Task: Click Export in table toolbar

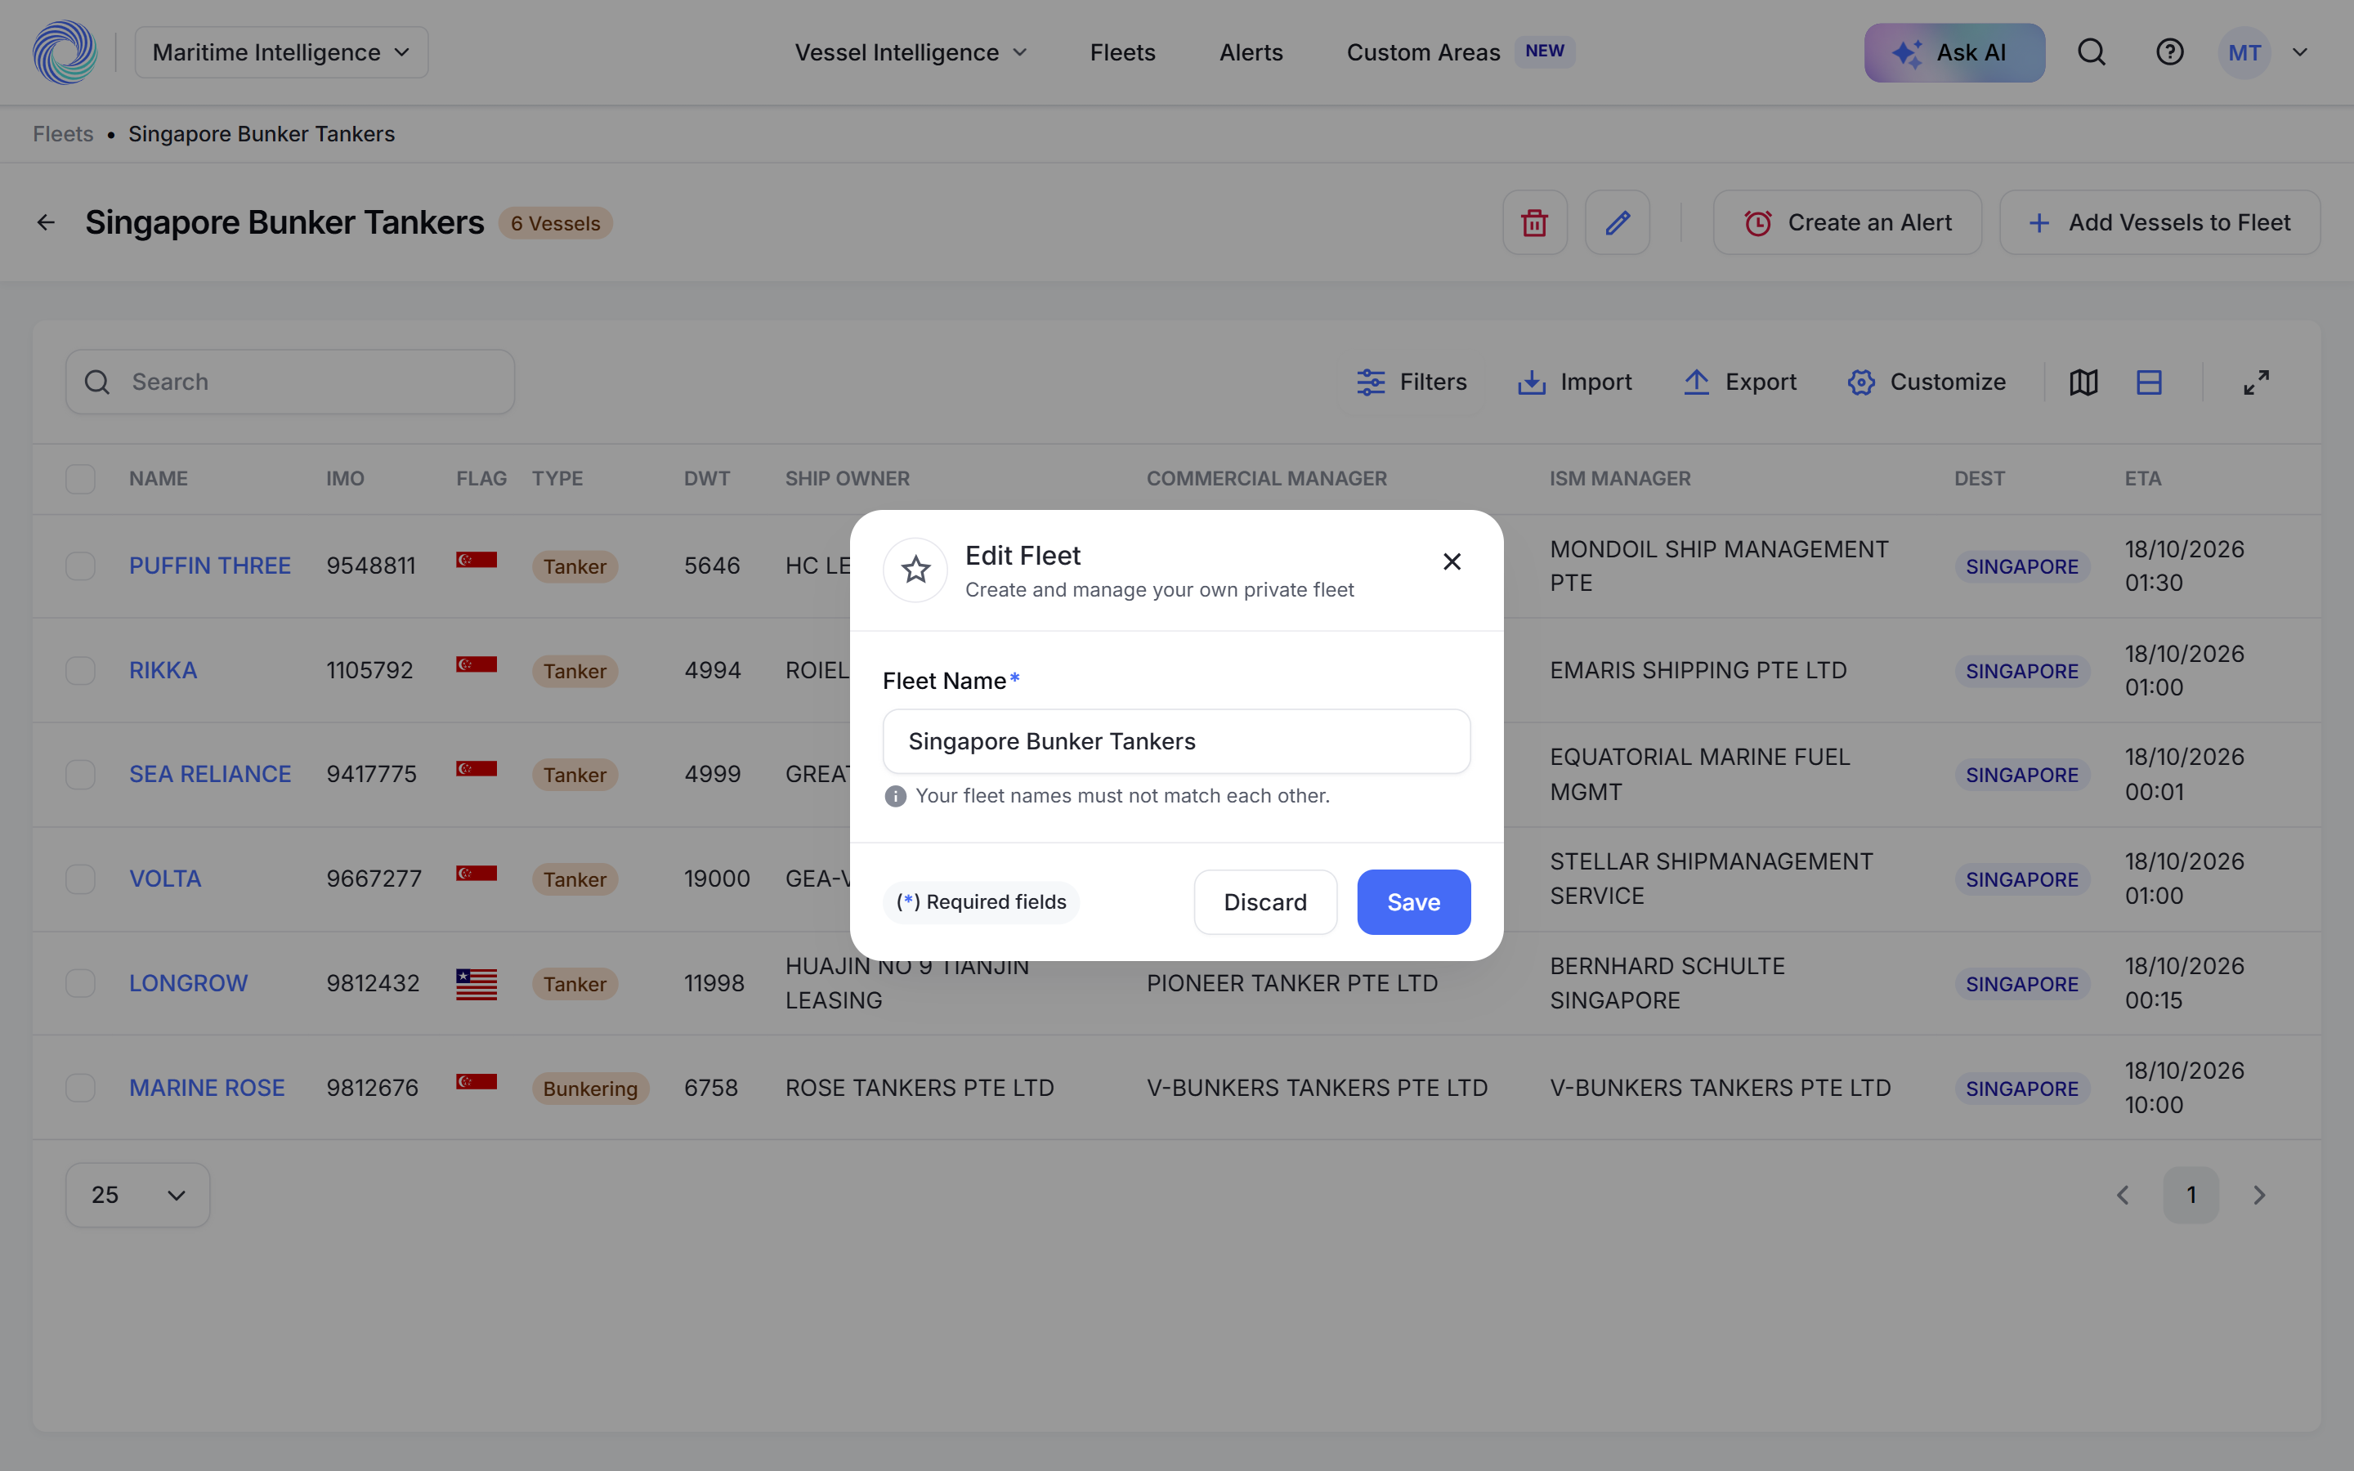Action: [1740, 382]
